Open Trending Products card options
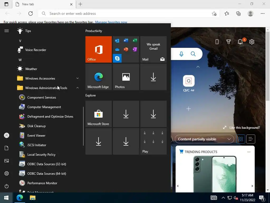Viewport: 270px width, 203px height. (x=249, y=152)
